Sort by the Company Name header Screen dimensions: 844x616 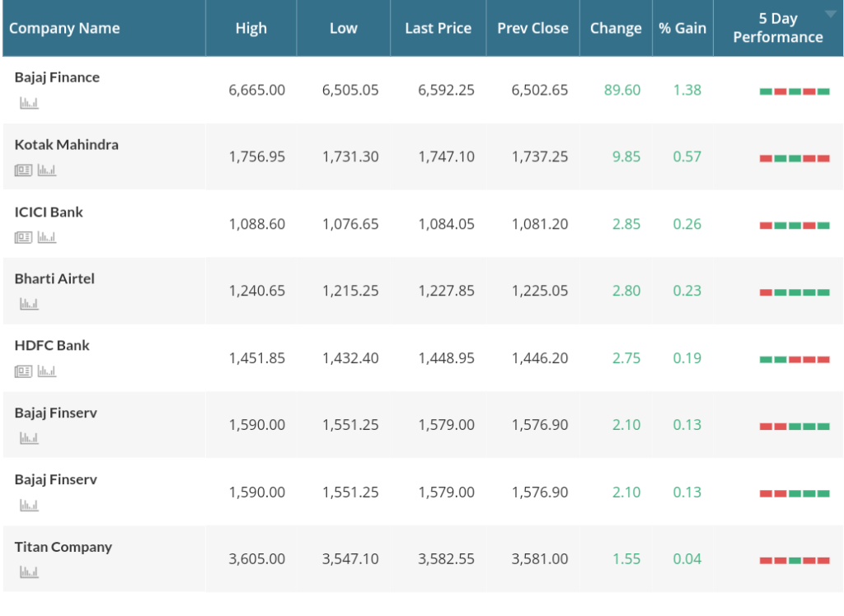pos(64,28)
